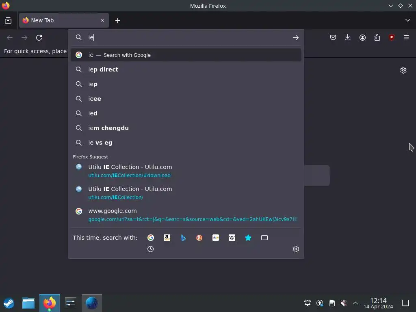The width and height of the screenshot is (416, 312).
Task: Toggle muted audio volume tray icon
Action: [344, 303]
